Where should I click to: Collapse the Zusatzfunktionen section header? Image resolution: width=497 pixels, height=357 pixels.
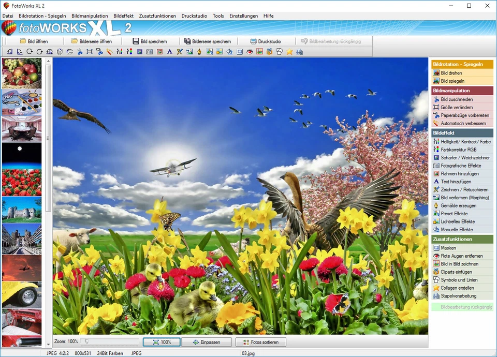pyautogui.click(x=462, y=239)
